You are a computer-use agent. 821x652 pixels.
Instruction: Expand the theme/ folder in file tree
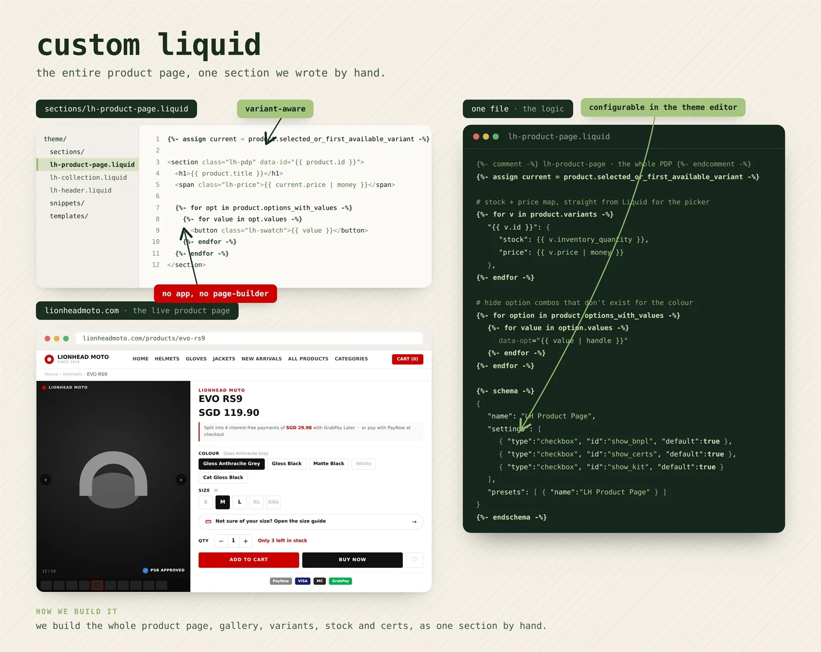55,139
